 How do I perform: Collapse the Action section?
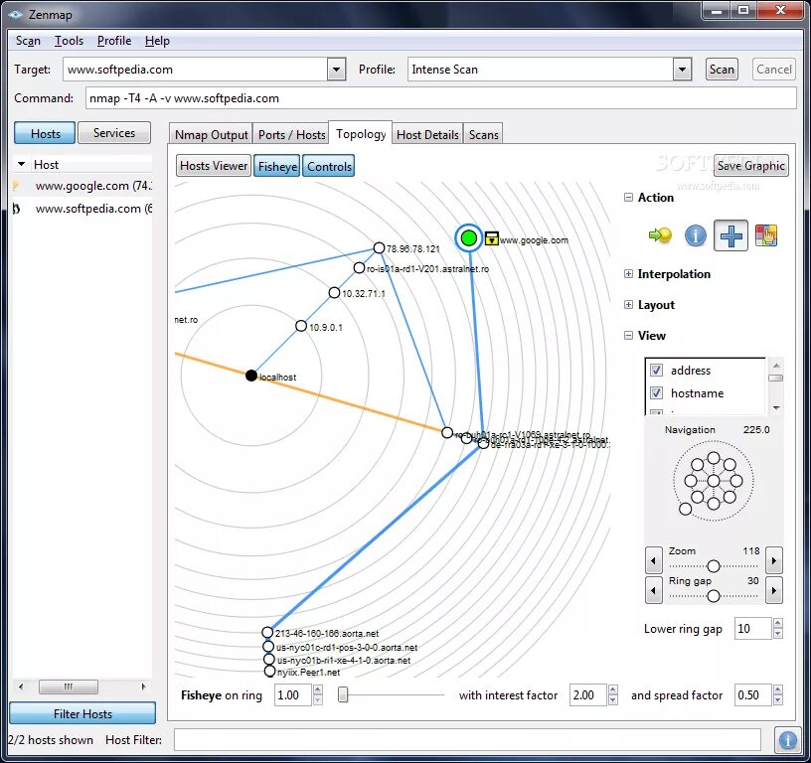pos(628,198)
